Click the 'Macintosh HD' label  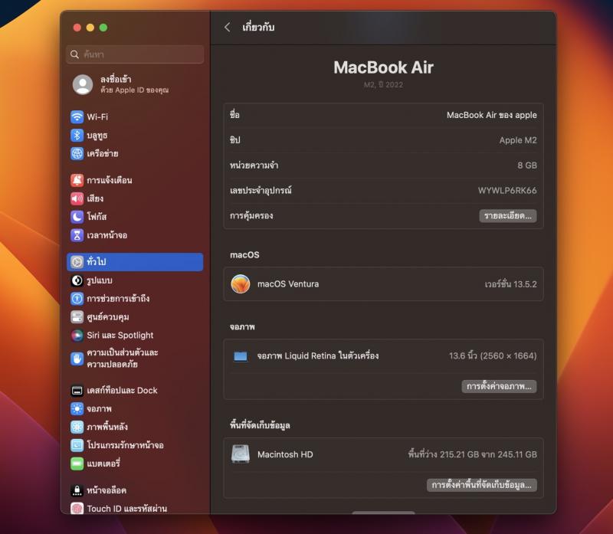pos(285,454)
